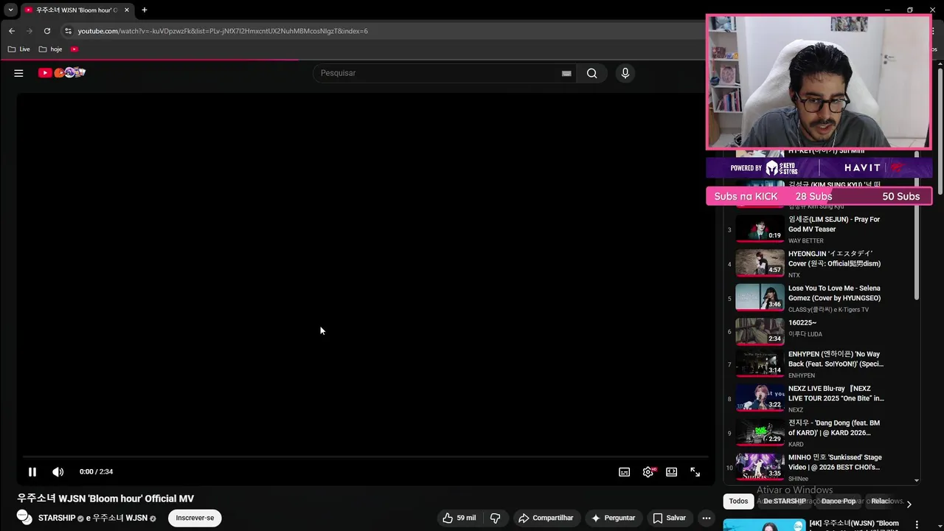Select the De STARSHIP filter chip
The width and height of the screenshot is (944, 531).
point(784,502)
